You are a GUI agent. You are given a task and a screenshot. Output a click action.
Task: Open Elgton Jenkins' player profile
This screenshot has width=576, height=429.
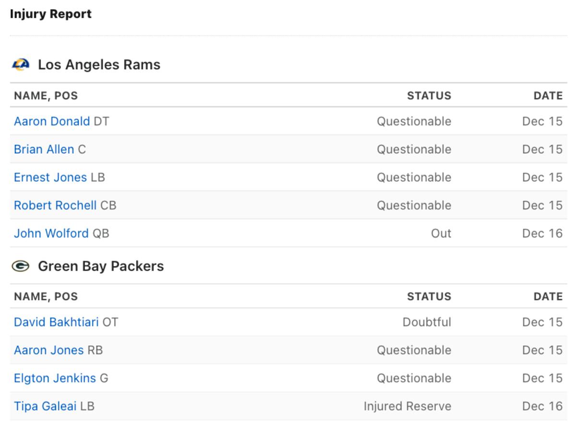[x=55, y=378]
